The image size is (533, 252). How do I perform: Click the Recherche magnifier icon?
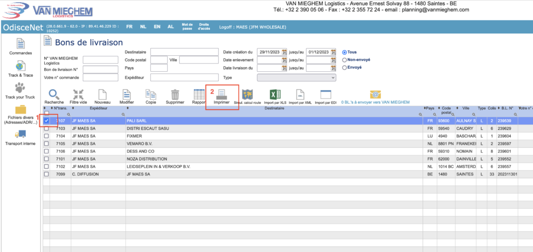click(54, 95)
